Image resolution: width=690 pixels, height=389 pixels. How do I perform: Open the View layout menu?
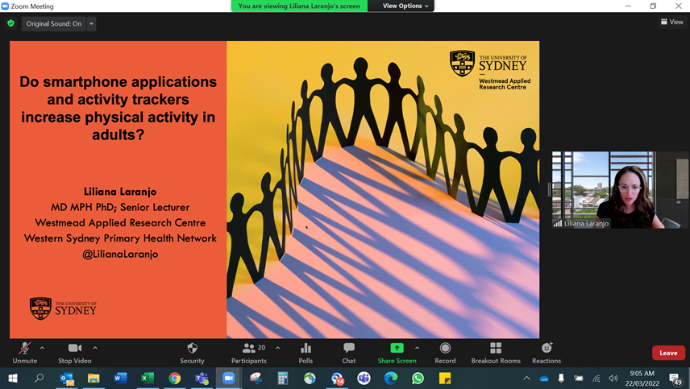[x=672, y=22]
